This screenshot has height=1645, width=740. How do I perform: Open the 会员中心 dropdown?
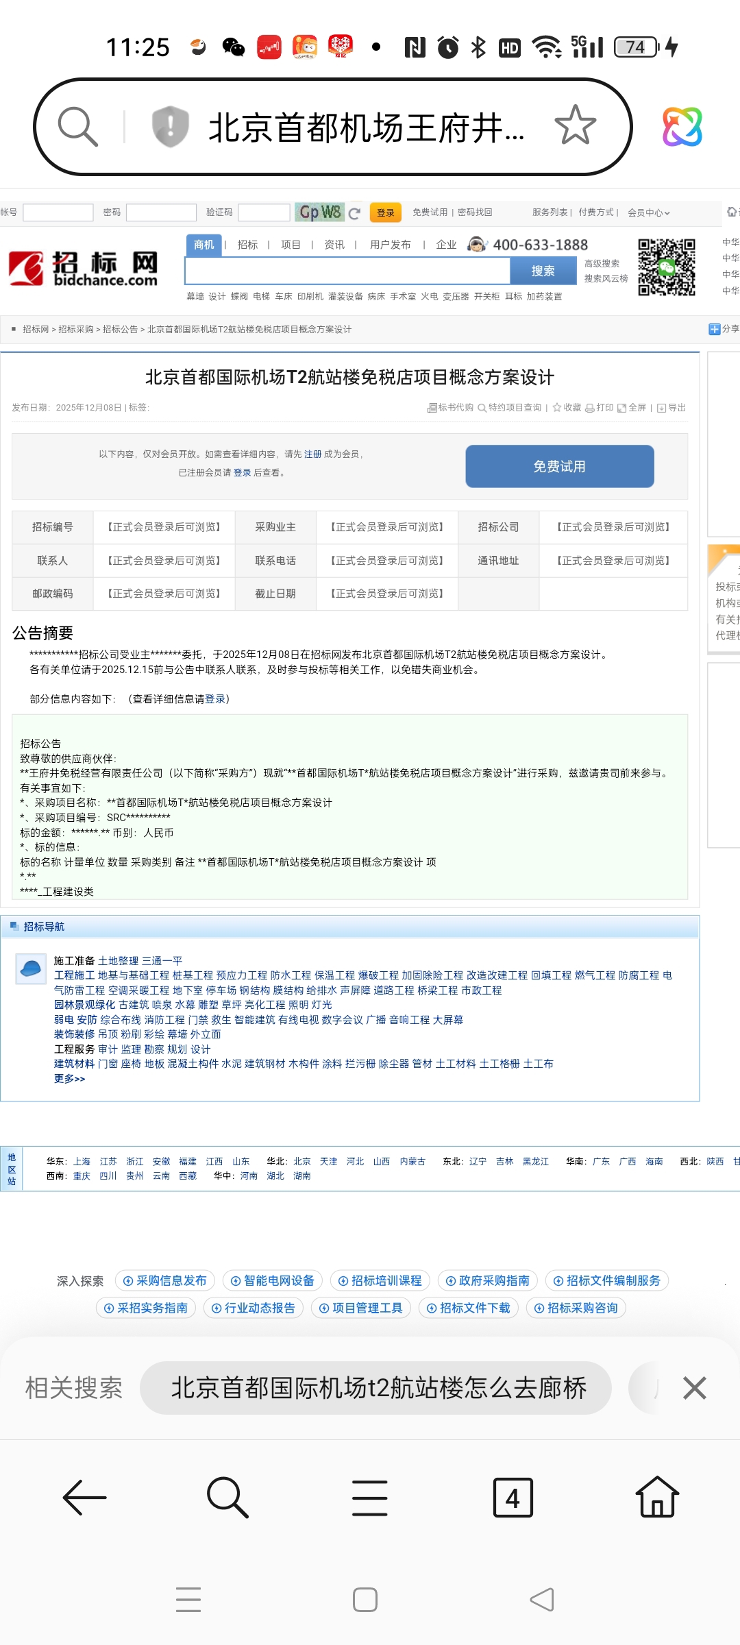point(648,212)
